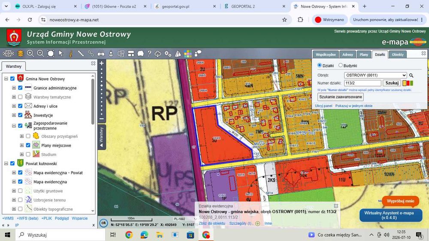Click the globe full-extent map icon
Image resolution: width=429 pixels, height=241 pixels.
pyautogui.click(x=8, y=53)
